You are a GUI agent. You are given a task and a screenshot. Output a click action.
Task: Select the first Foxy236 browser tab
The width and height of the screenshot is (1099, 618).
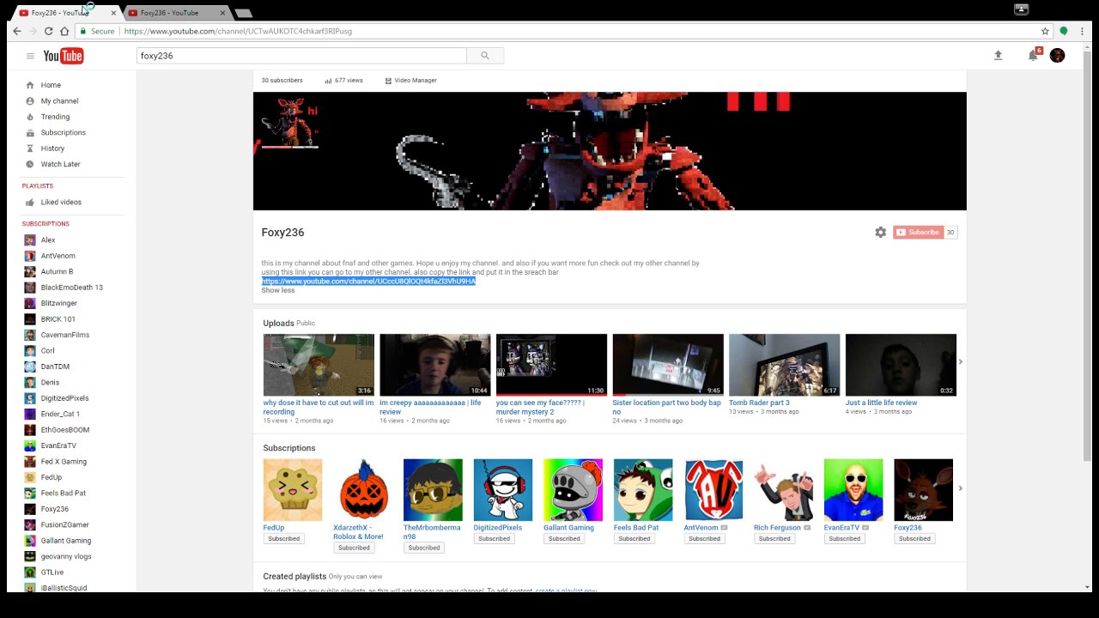coord(64,13)
